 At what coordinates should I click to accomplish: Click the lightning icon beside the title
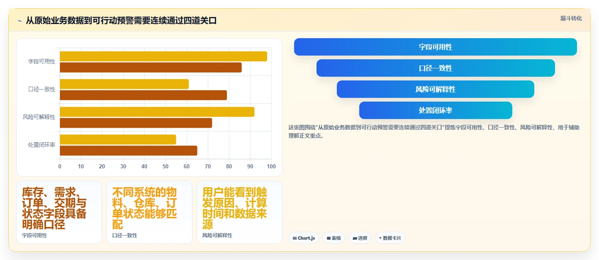[19, 21]
